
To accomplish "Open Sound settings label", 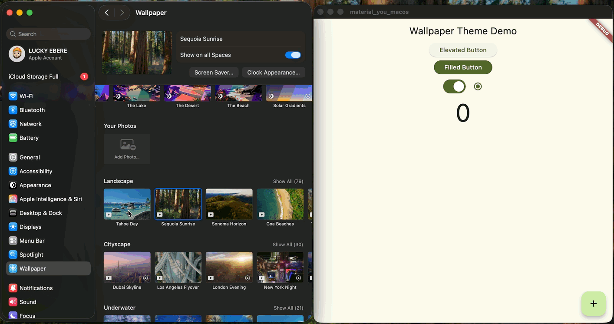I will 28,302.
